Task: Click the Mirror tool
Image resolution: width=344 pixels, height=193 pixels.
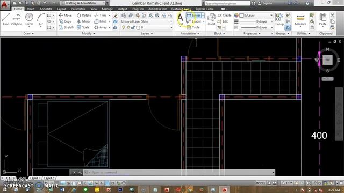Action: pos(84,21)
